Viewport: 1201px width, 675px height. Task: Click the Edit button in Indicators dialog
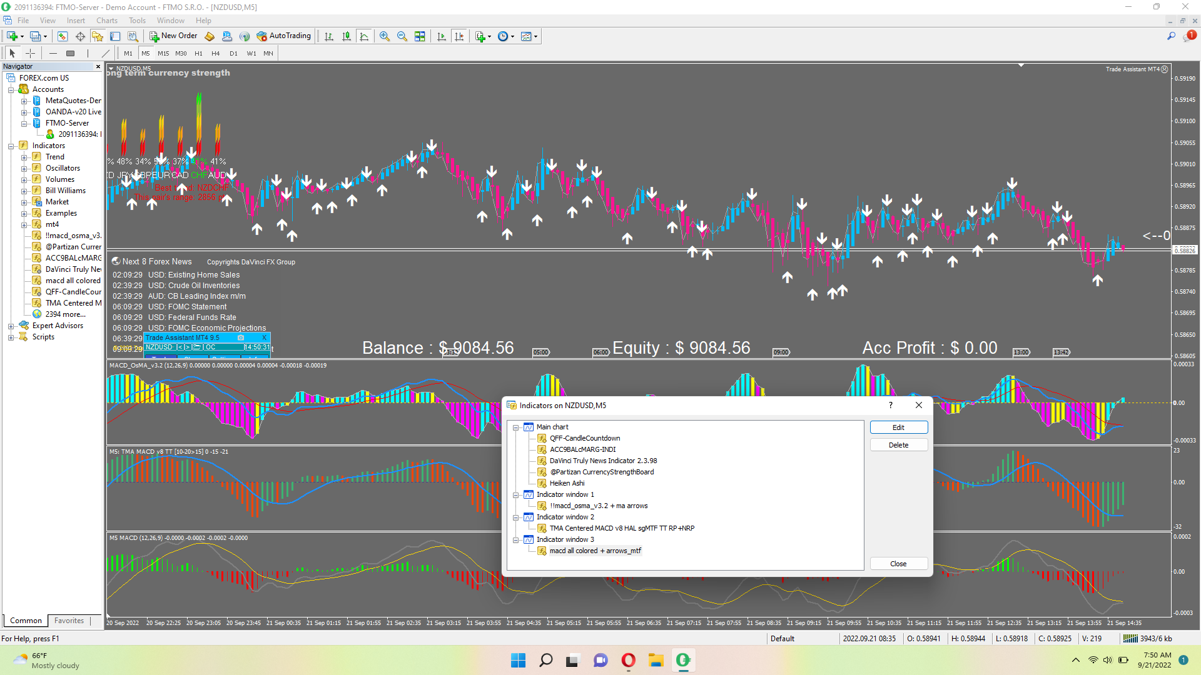(898, 427)
